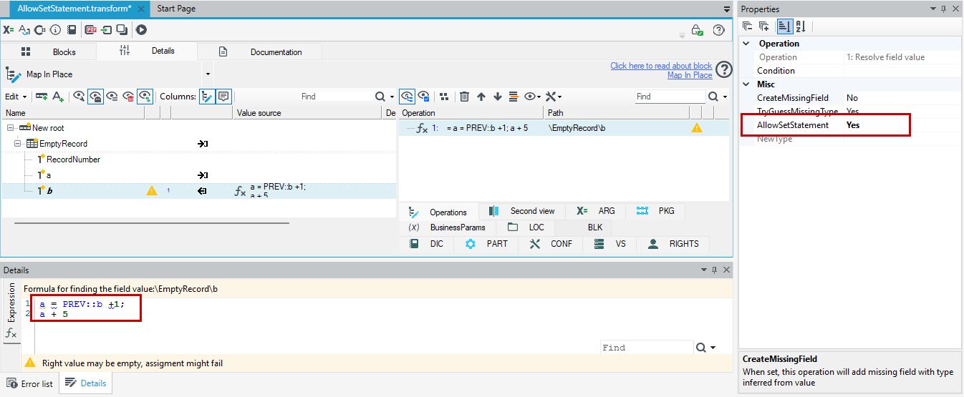Viewport: 964px width, 397px height.
Task: Toggle the eye with checkbox filter in operations toolbar
Action: (424, 97)
